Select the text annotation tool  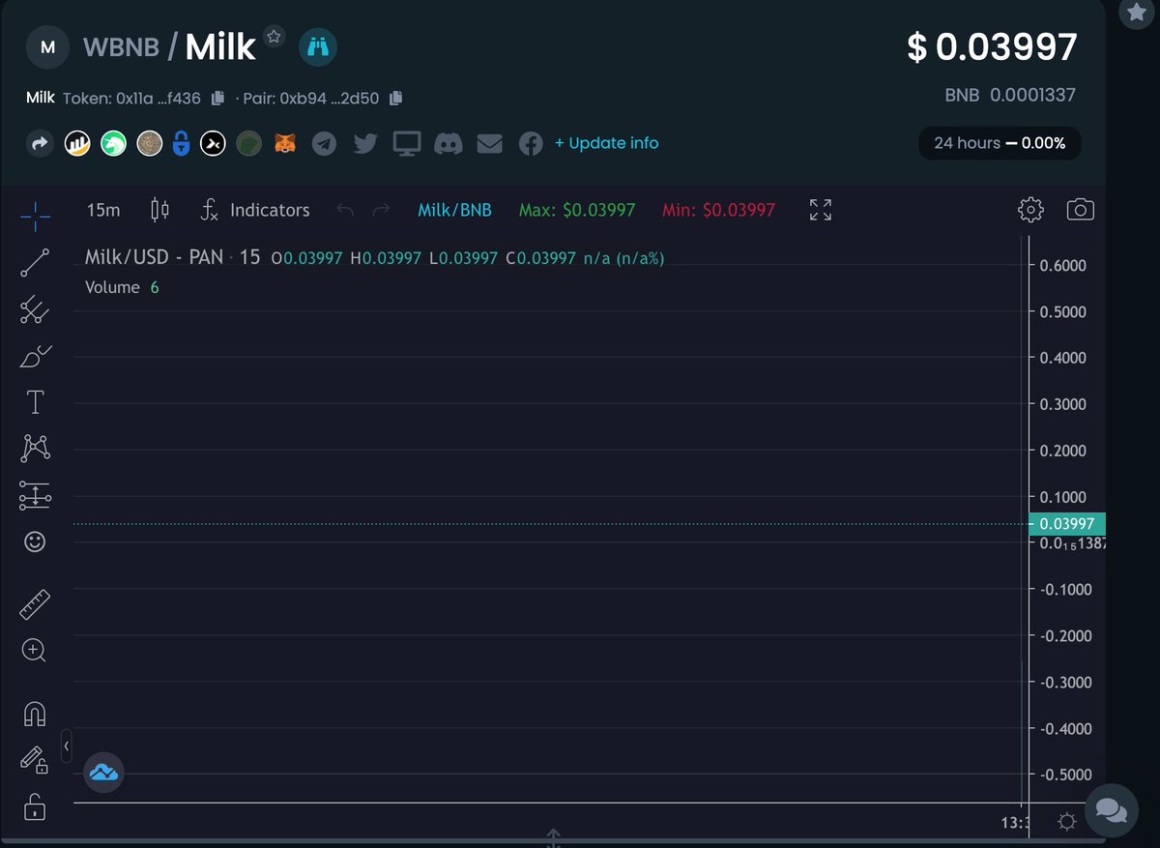point(36,401)
